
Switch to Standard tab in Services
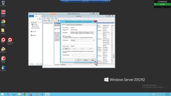point(63,65)
